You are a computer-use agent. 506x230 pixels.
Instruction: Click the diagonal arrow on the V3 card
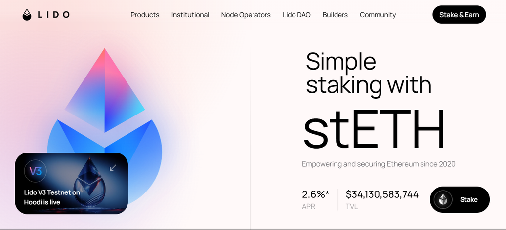tap(113, 167)
